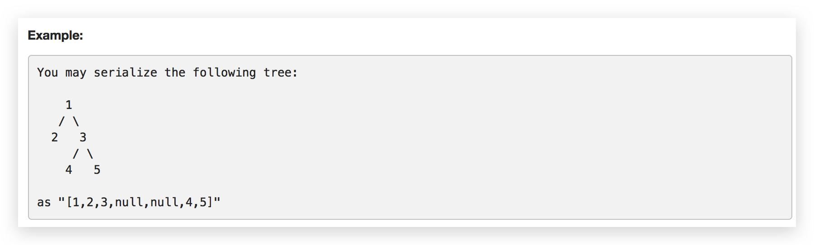This screenshot has width=814, height=245.
Task: Click the root node 1 of the tree
Action: pyautogui.click(x=69, y=105)
